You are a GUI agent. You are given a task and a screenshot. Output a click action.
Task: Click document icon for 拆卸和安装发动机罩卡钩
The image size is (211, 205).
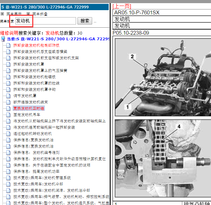coord(8,90)
